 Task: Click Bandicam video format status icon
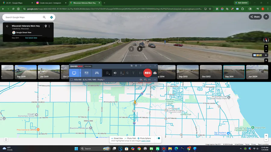pos(141,80)
